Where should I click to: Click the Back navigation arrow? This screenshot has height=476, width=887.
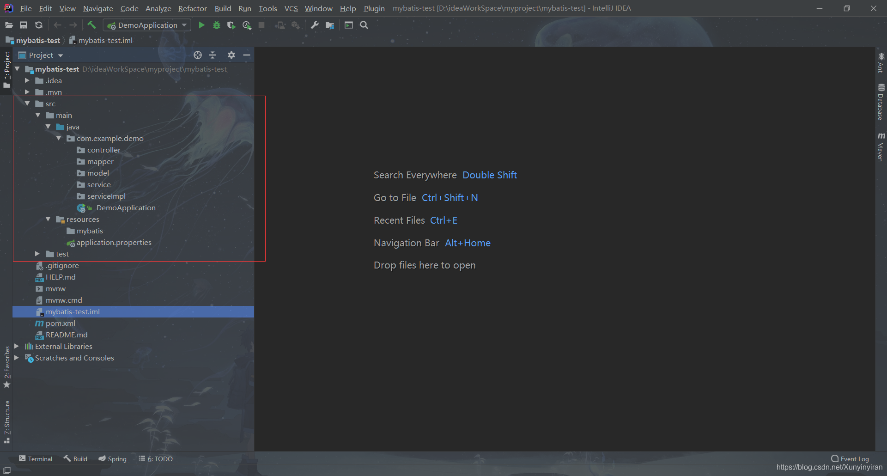pyautogui.click(x=57, y=25)
